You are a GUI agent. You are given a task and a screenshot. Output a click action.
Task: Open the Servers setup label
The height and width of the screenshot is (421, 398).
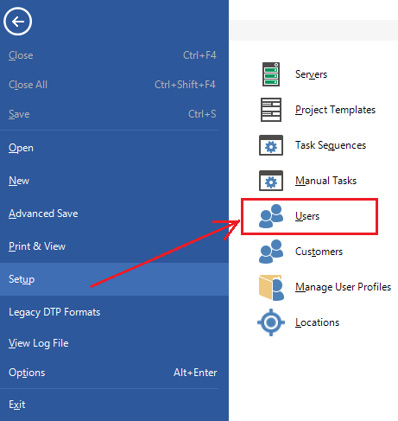point(311,74)
